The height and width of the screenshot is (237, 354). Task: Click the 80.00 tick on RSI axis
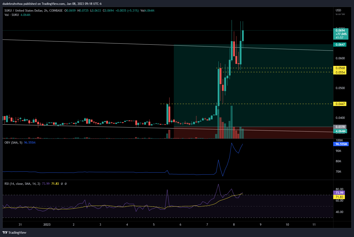coord(339,189)
